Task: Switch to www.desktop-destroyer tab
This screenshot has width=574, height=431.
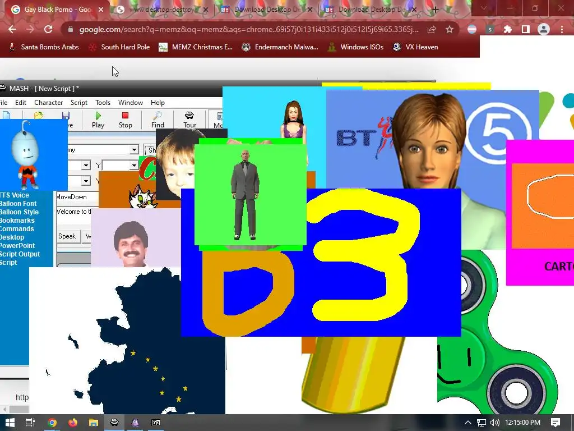Action: 162,10
